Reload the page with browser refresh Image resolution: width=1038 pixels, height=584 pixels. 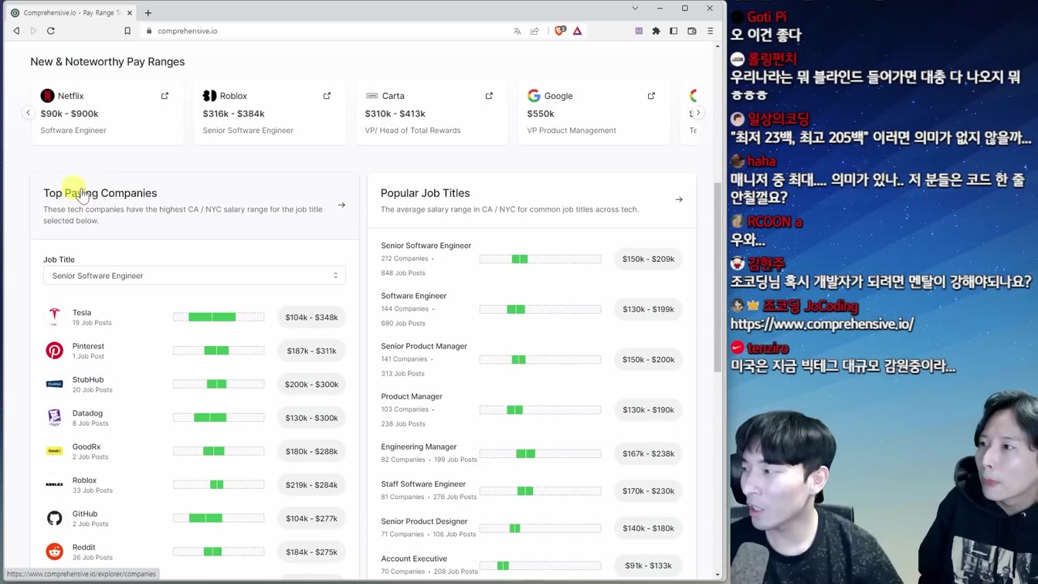(x=51, y=31)
